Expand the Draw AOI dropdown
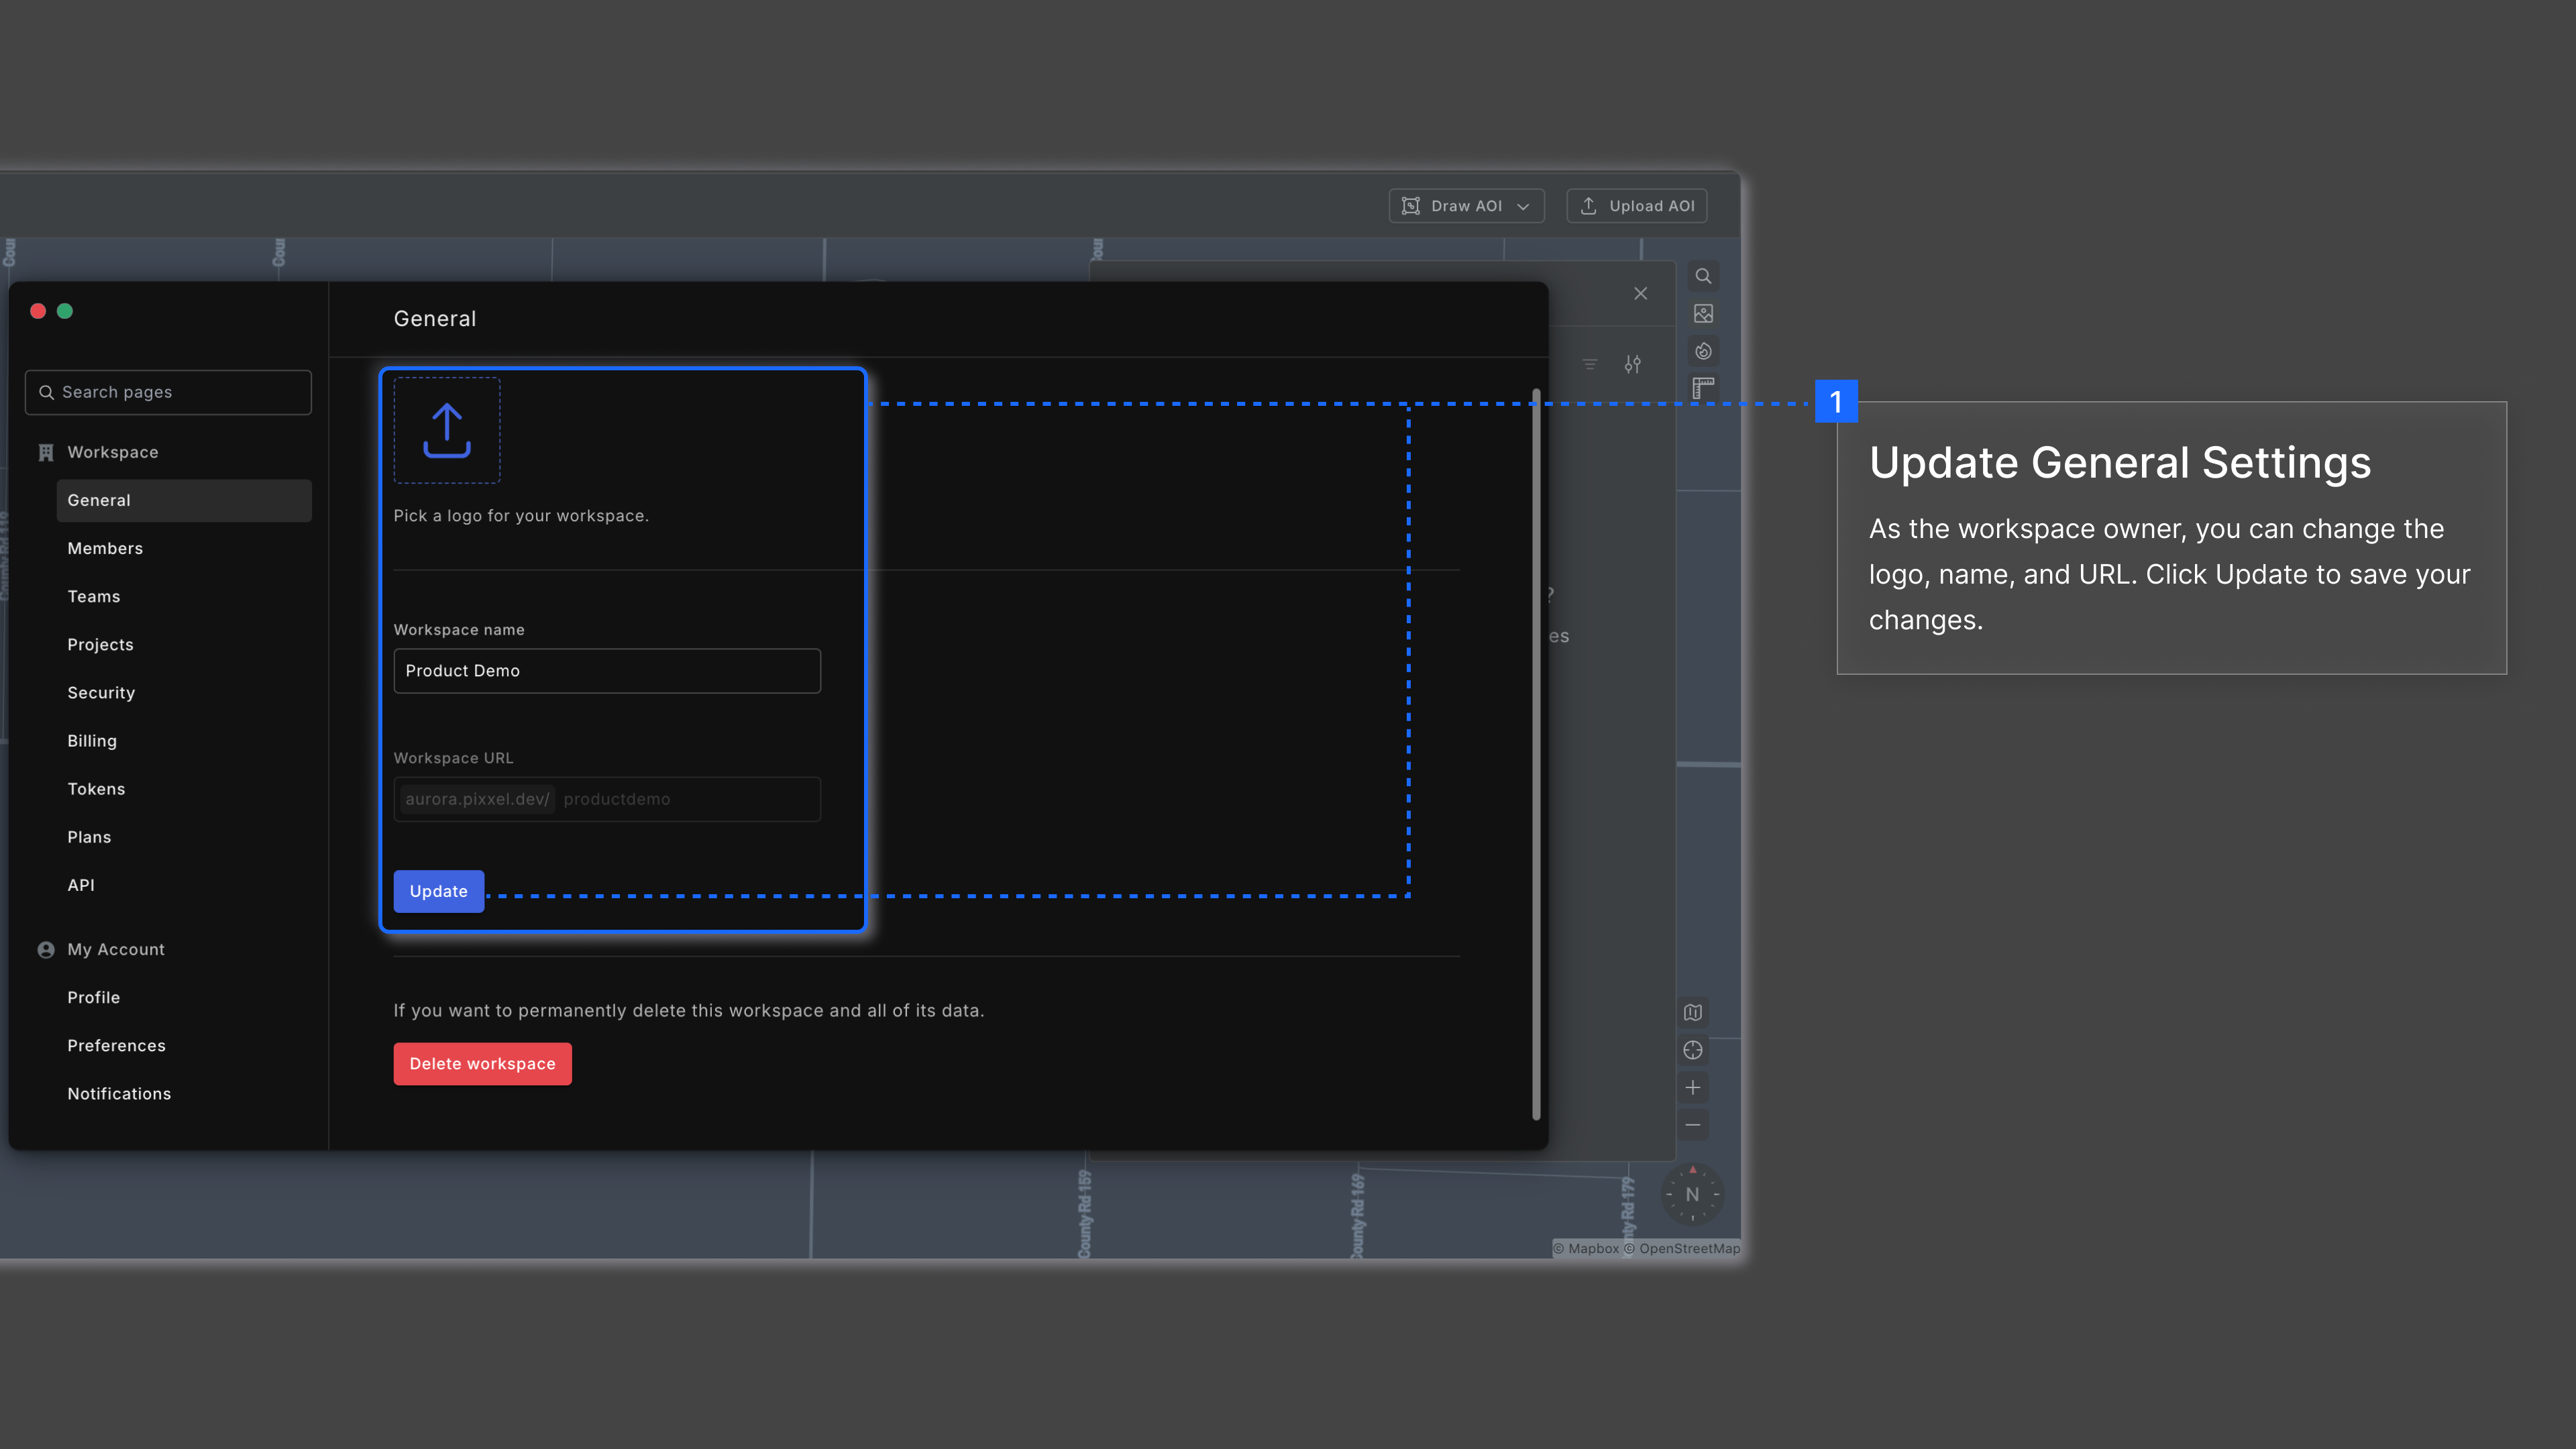This screenshot has height=1449, width=2576. (1466, 206)
